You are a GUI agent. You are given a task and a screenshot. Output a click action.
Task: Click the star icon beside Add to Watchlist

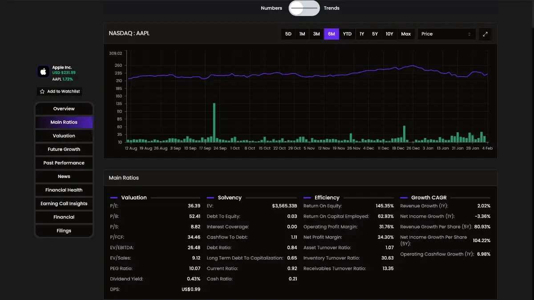(x=42, y=92)
